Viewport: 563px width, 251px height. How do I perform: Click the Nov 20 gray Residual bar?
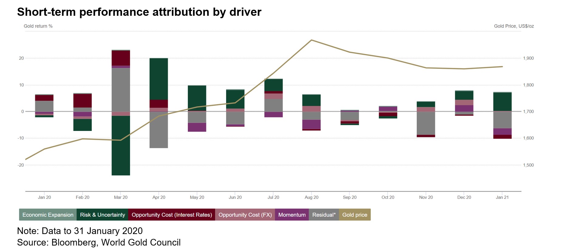click(x=426, y=123)
